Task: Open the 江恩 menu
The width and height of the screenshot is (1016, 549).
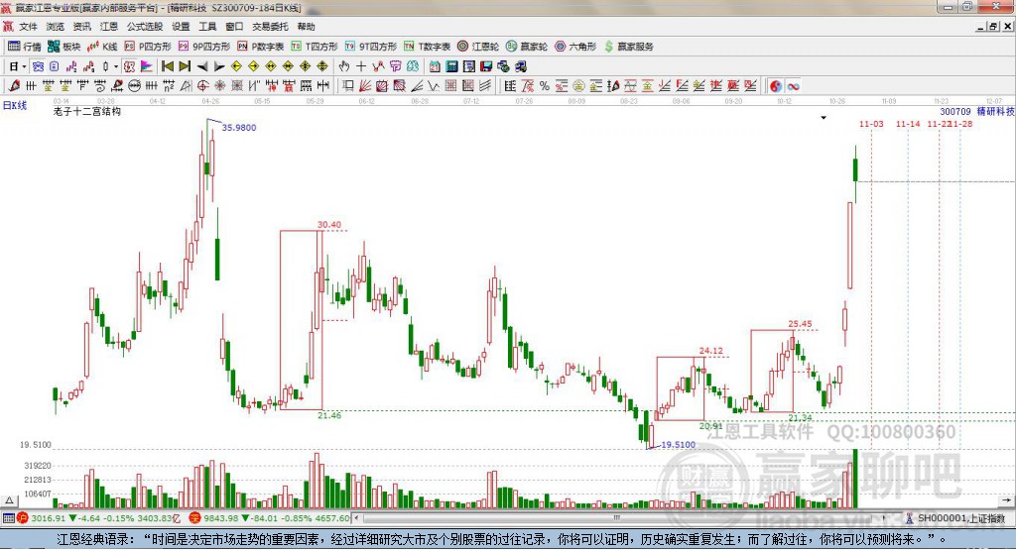Action: click(109, 27)
